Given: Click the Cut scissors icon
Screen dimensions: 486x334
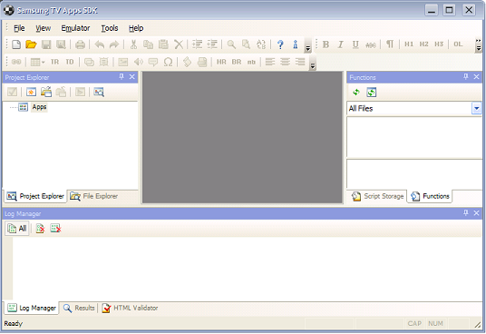Looking at the screenshot, I should tap(133, 44).
